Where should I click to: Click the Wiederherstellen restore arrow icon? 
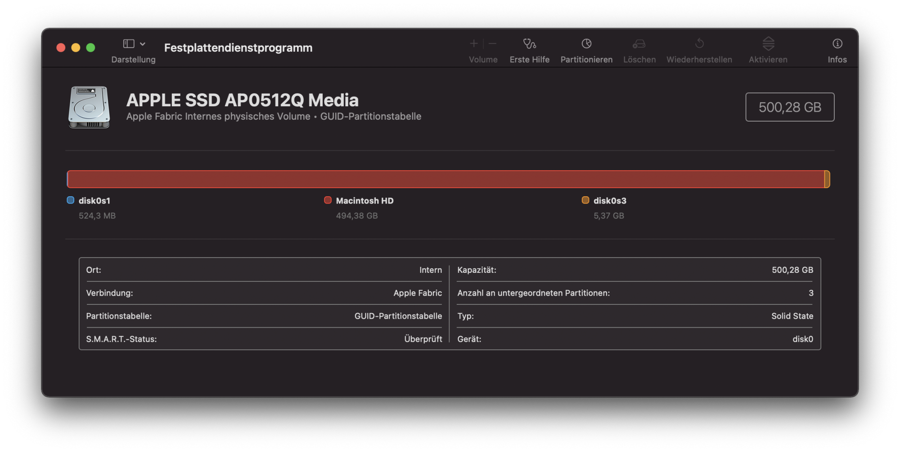(699, 44)
